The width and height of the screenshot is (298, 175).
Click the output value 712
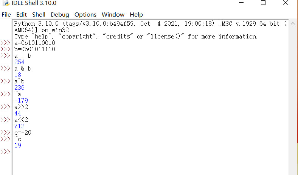(x=19, y=126)
